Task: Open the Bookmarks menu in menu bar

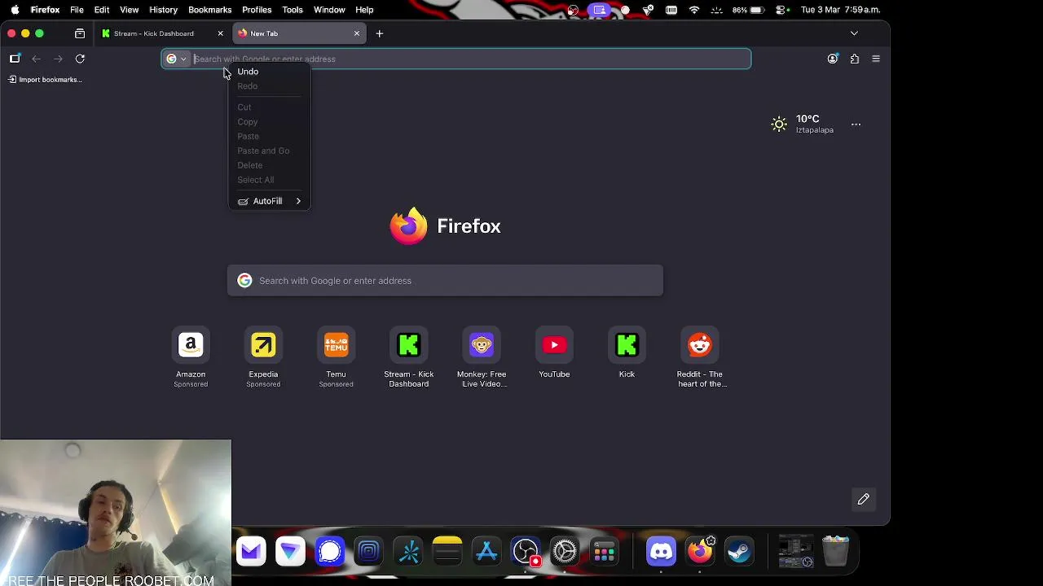Action: [209, 10]
